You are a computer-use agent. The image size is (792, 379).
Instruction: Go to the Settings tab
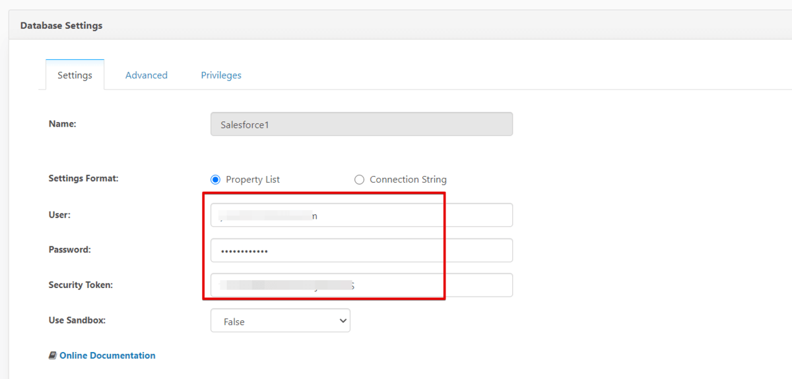pyautogui.click(x=75, y=75)
